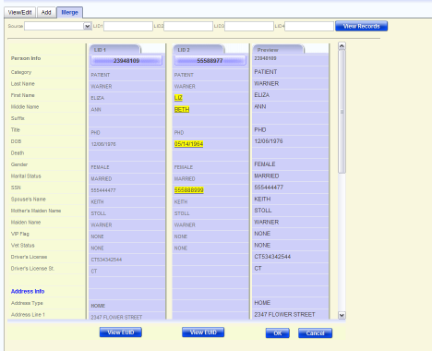The height and width of the screenshot is (351, 432).
Task: Cancel the merge operation
Action: pyautogui.click(x=315, y=333)
